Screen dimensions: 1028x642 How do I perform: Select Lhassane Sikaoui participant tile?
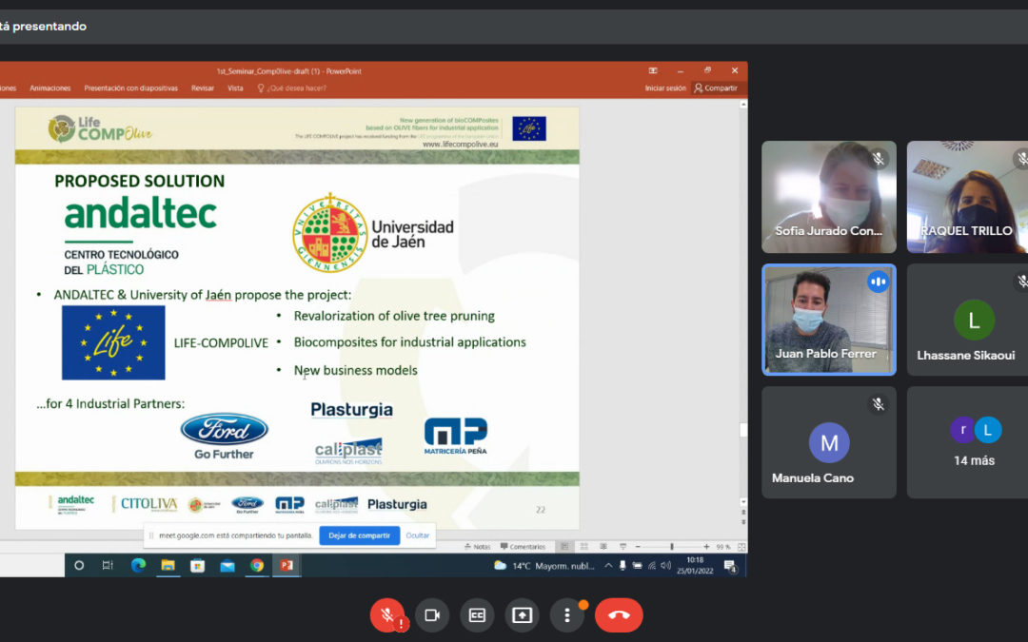967,320
